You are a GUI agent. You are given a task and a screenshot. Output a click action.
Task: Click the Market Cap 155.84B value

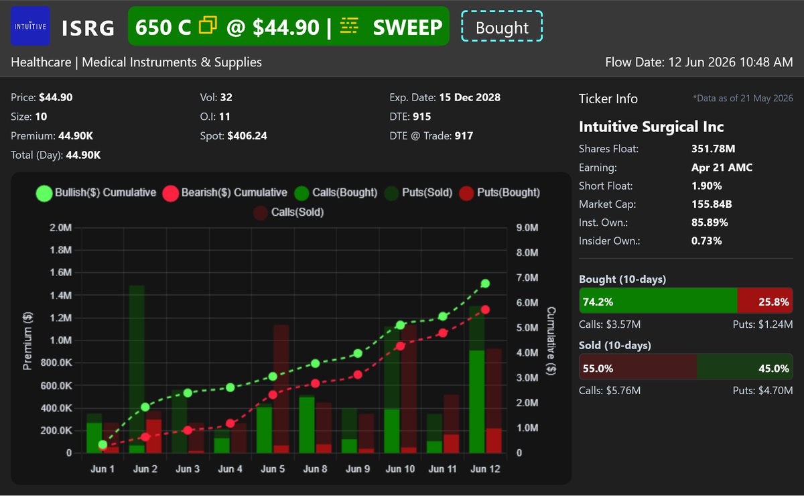point(713,204)
